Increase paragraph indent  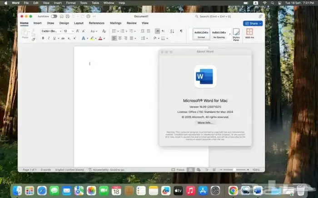[x=149, y=31]
